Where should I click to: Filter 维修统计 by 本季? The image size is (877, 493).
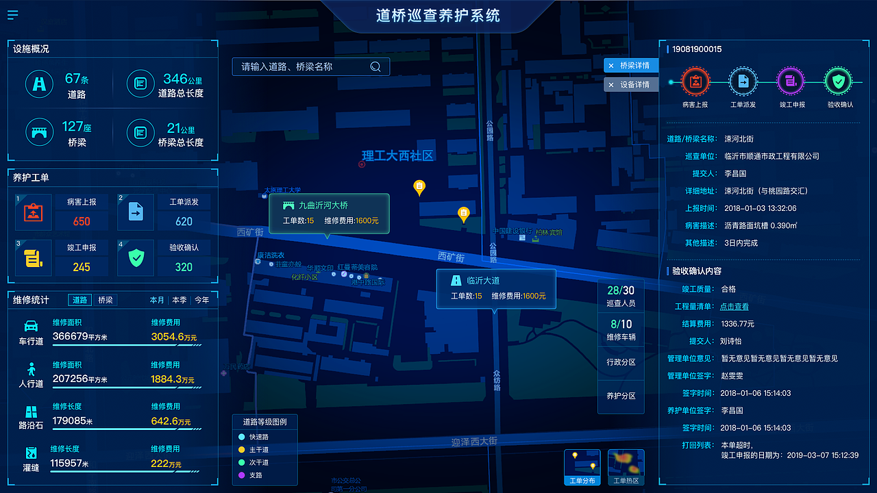point(180,300)
